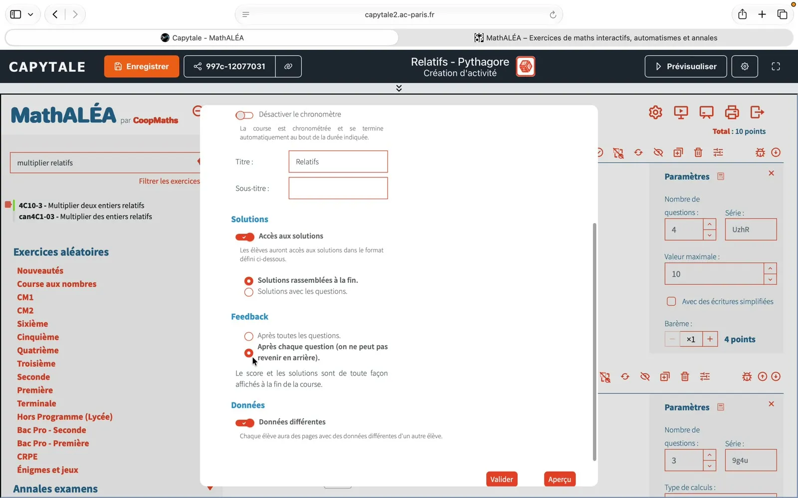Choose feedback Après toutes les questions

click(x=249, y=336)
